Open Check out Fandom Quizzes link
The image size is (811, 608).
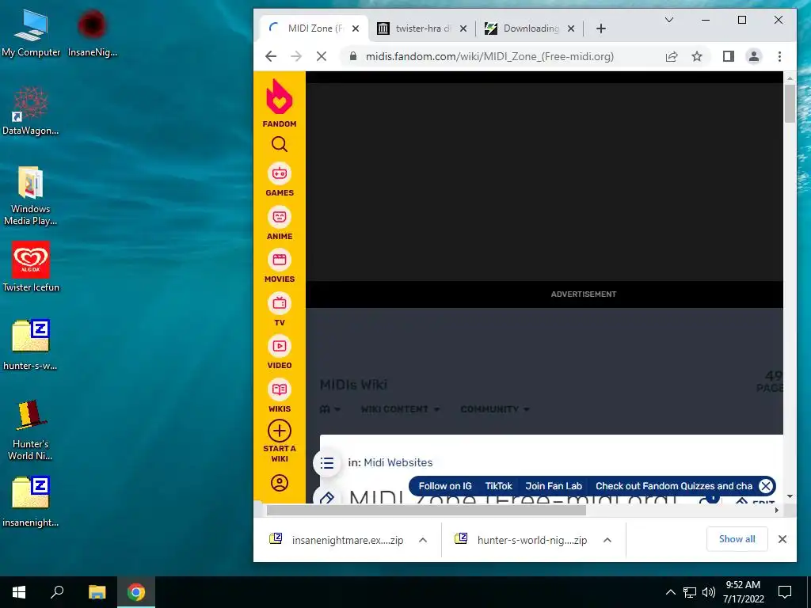(x=673, y=486)
